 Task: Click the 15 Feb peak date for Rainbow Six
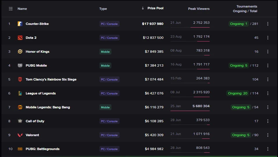click(x=176, y=78)
